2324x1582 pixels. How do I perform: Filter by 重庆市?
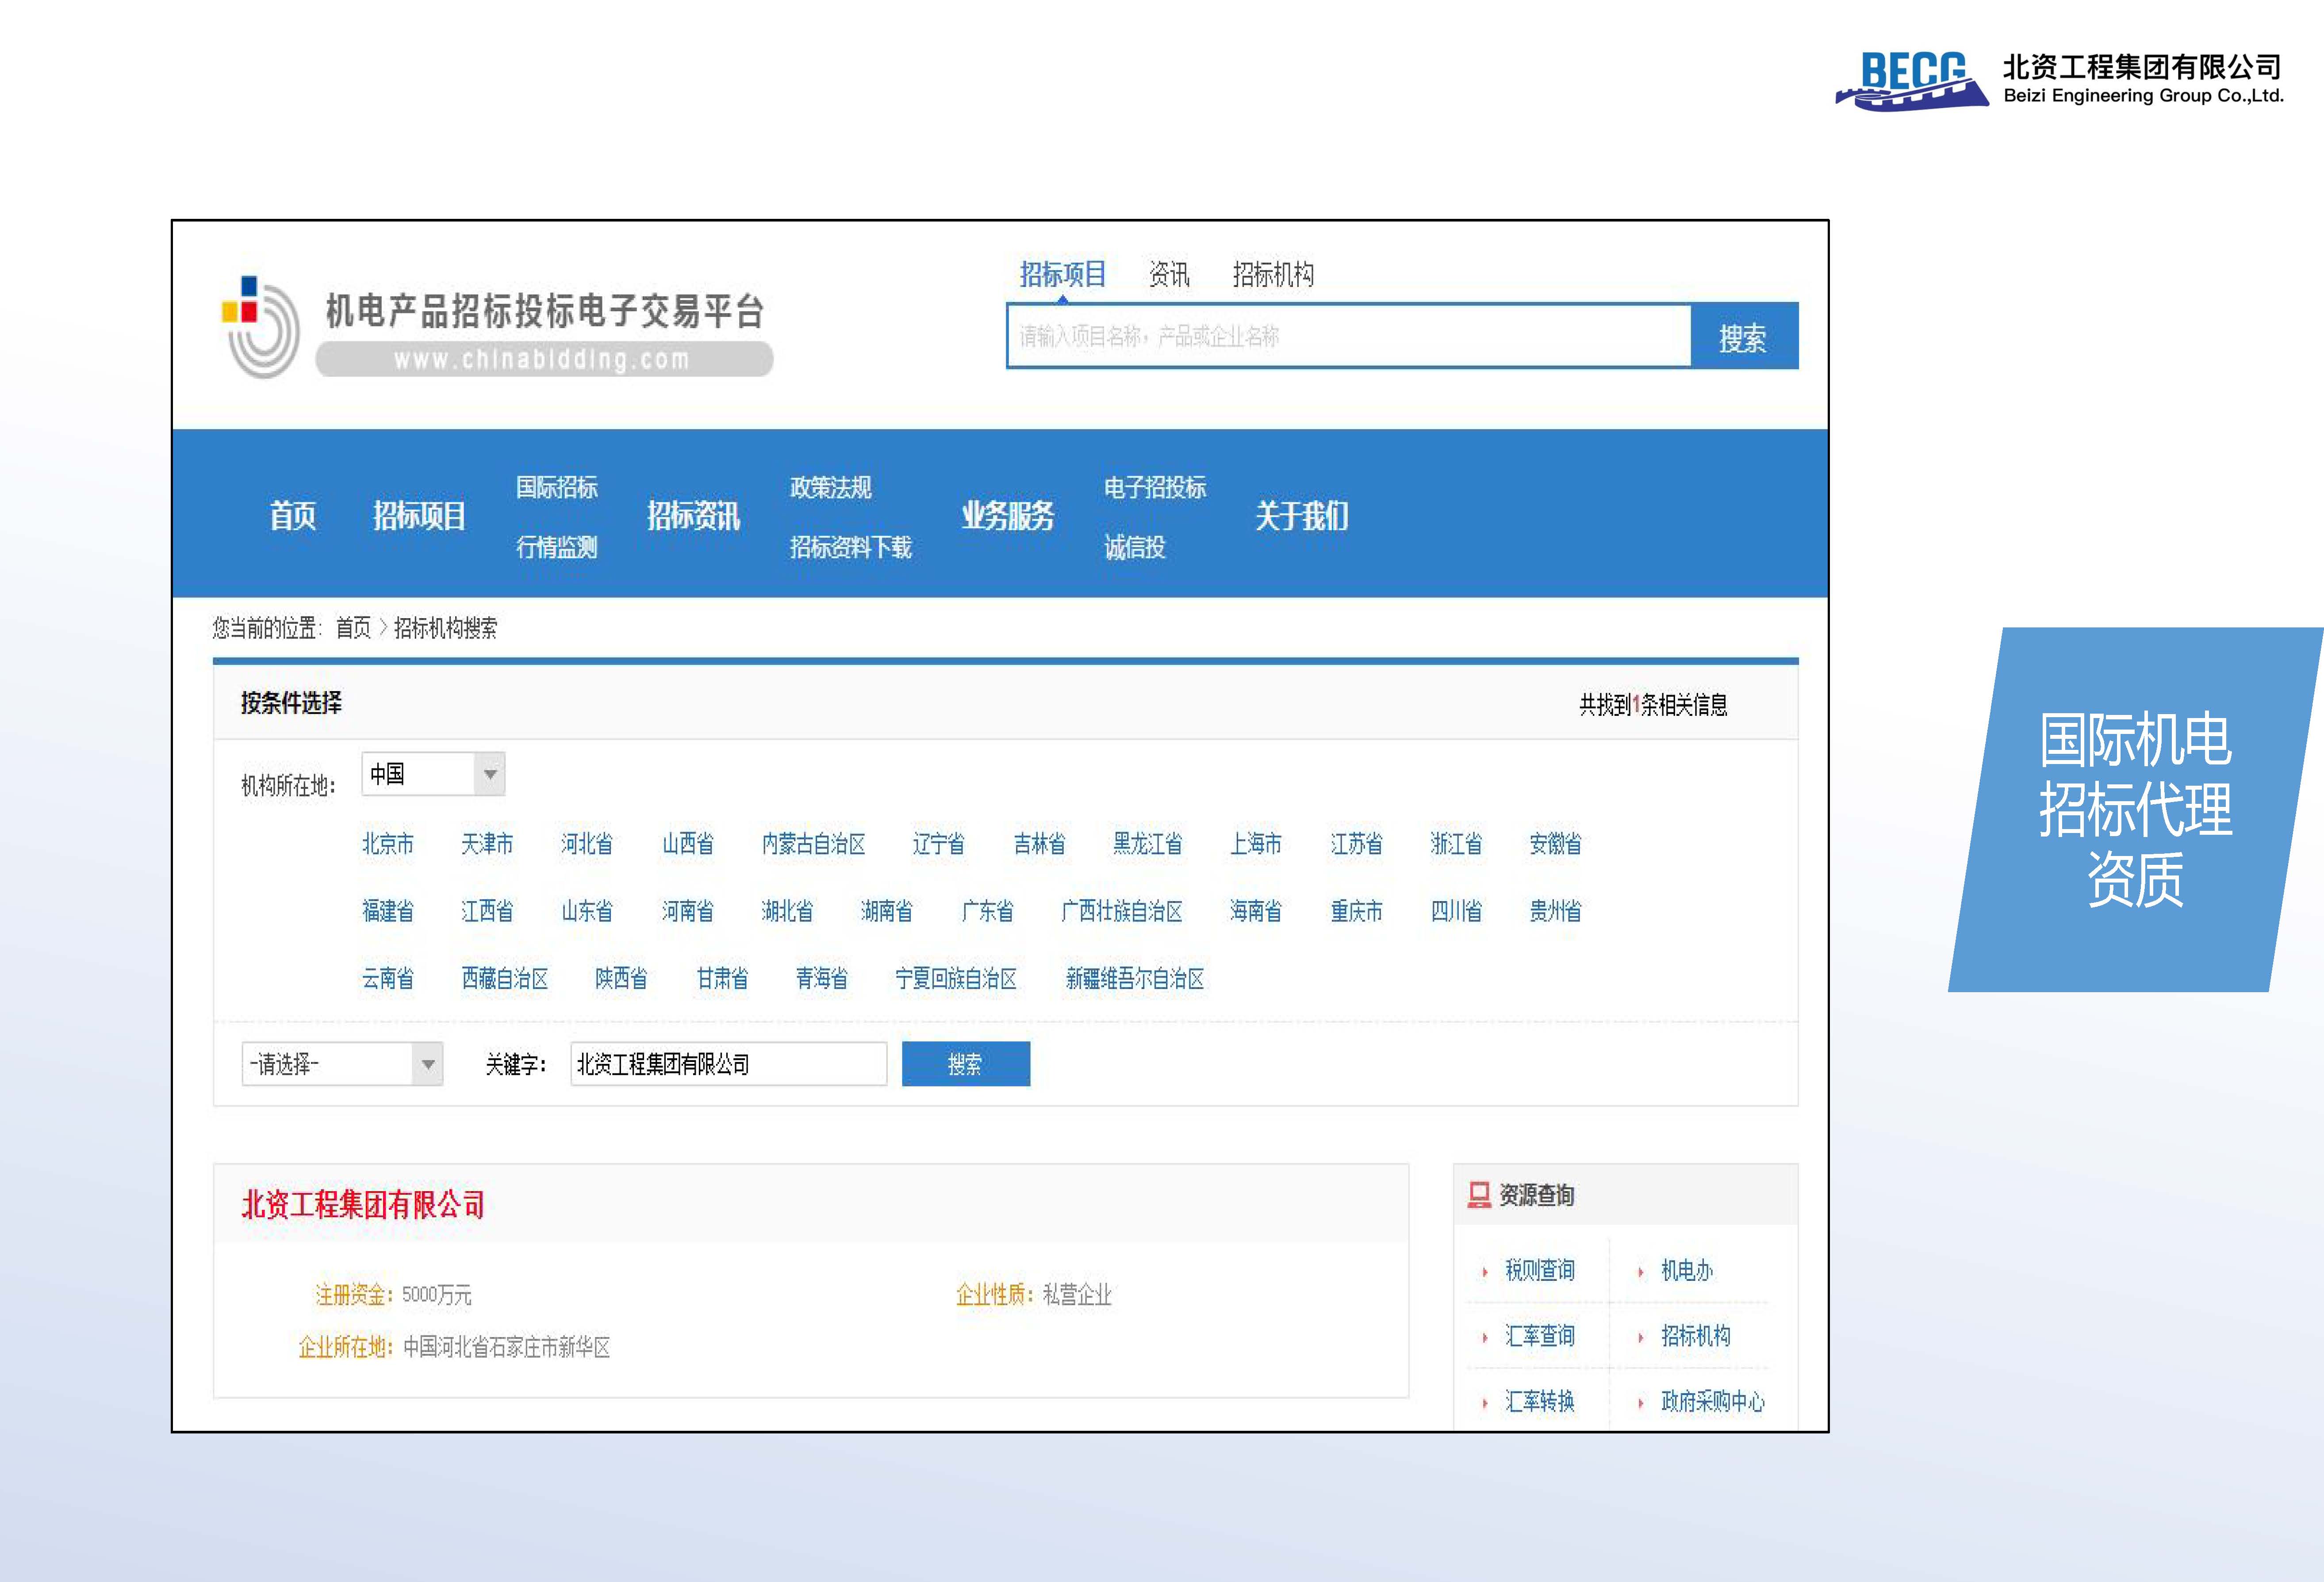1356,910
